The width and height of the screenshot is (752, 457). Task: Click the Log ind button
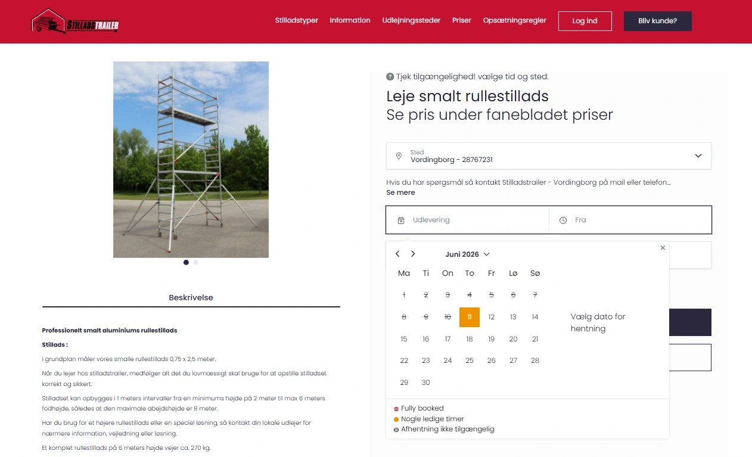(x=585, y=21)
